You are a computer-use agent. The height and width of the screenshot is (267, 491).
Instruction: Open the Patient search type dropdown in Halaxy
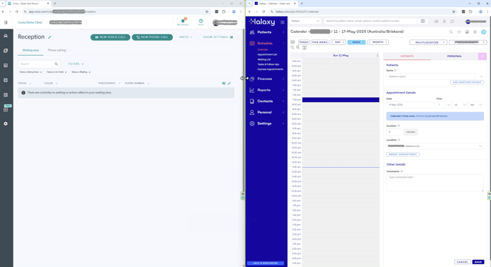[305, 21]
